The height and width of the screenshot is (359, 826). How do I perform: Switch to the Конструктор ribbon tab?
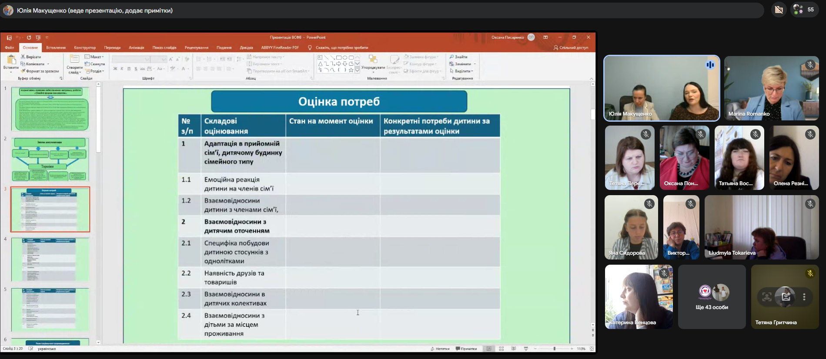click(x=85, y=48)
